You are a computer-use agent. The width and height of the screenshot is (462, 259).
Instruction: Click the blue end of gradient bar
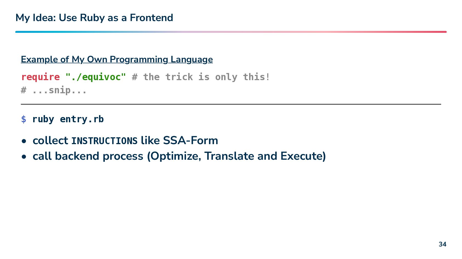pyautogui.click(x=19, y=32)
